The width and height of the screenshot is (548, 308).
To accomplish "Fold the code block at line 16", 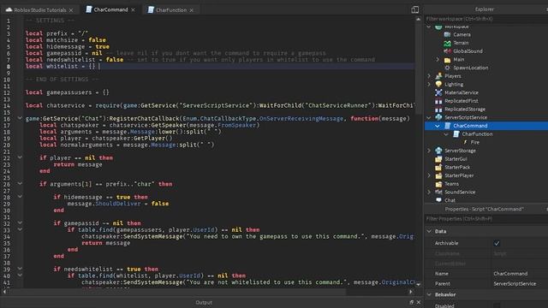I will coord(20,118).
